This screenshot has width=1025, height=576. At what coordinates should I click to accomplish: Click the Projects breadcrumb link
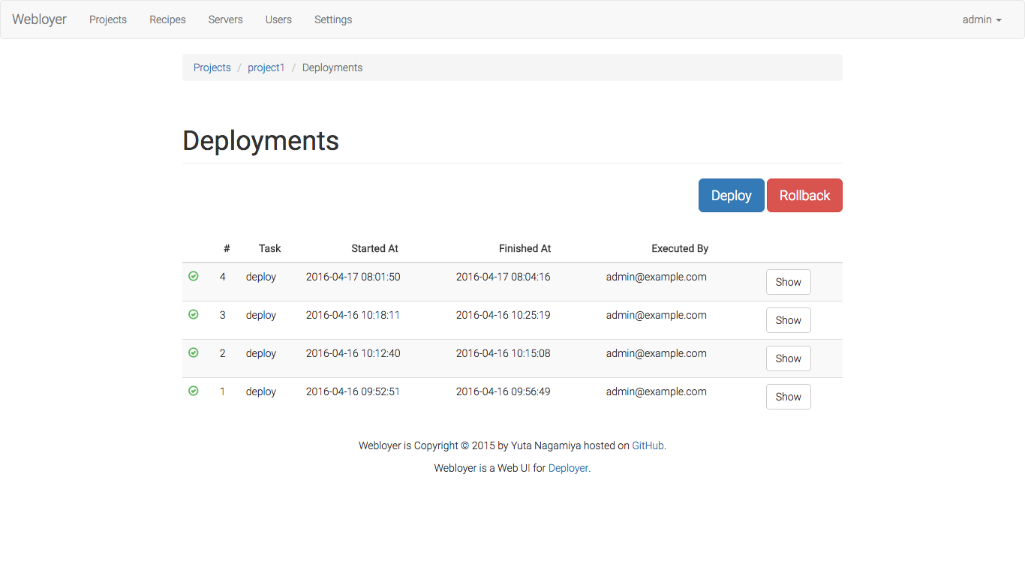212,67
